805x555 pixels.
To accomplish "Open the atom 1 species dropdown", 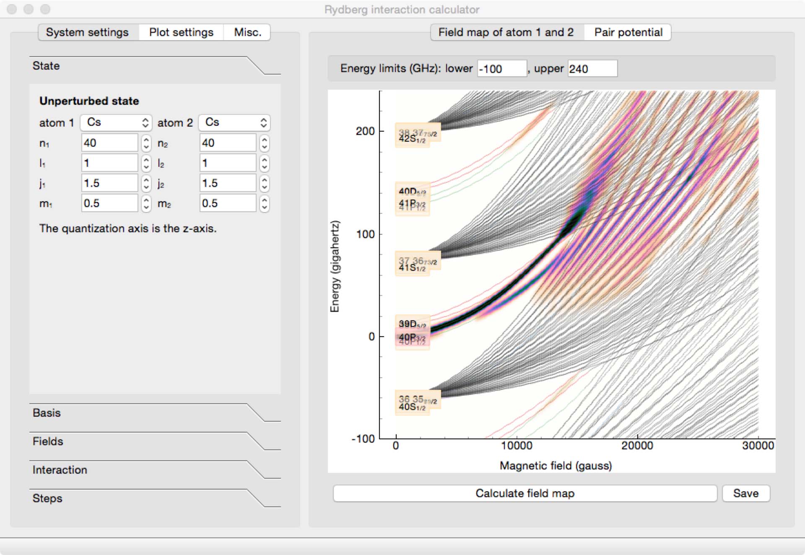I will (x=116, y=122).
